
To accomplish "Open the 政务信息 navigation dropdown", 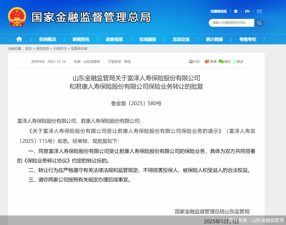I will coord(115,39).
